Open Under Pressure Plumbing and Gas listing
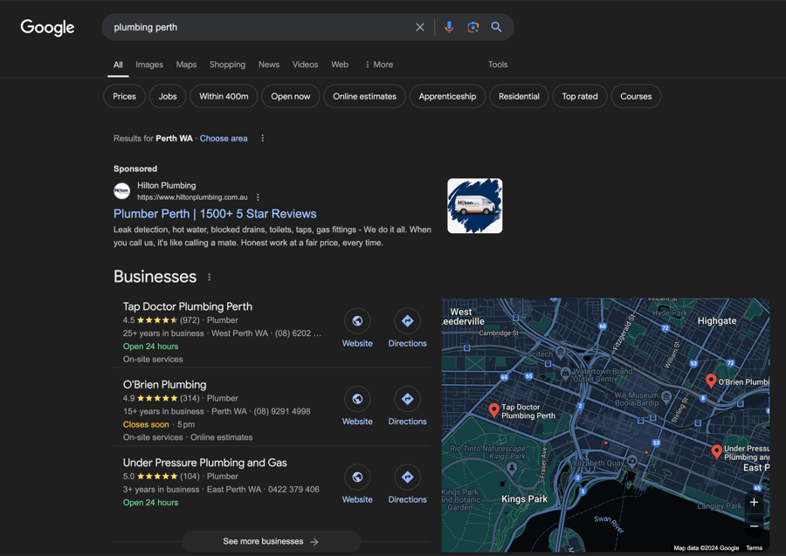 click(205, 463)
